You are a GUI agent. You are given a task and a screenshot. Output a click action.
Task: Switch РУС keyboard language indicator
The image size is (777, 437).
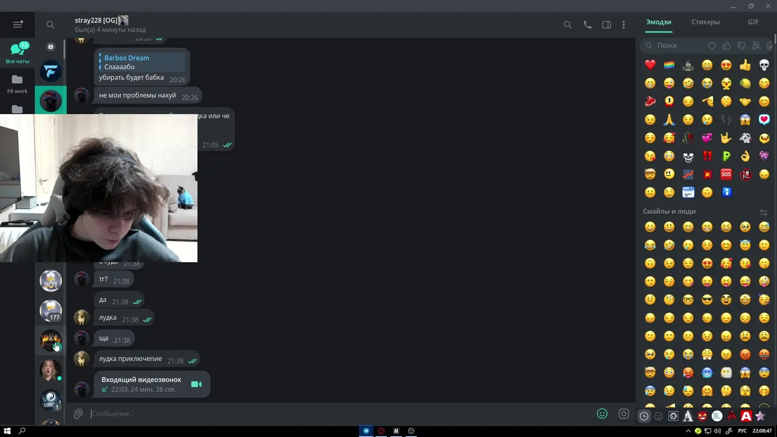coord(742,431)
